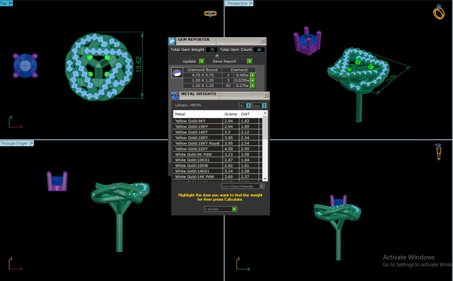Click the Metal Weights scale icon

pos(175,95)
